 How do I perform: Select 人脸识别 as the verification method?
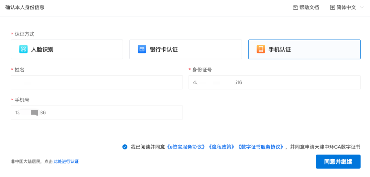coord(67,50)
